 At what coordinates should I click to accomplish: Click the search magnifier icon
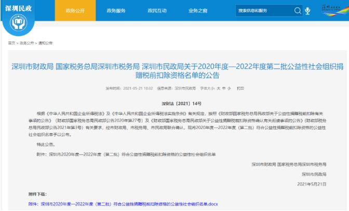tap(298, 10)
